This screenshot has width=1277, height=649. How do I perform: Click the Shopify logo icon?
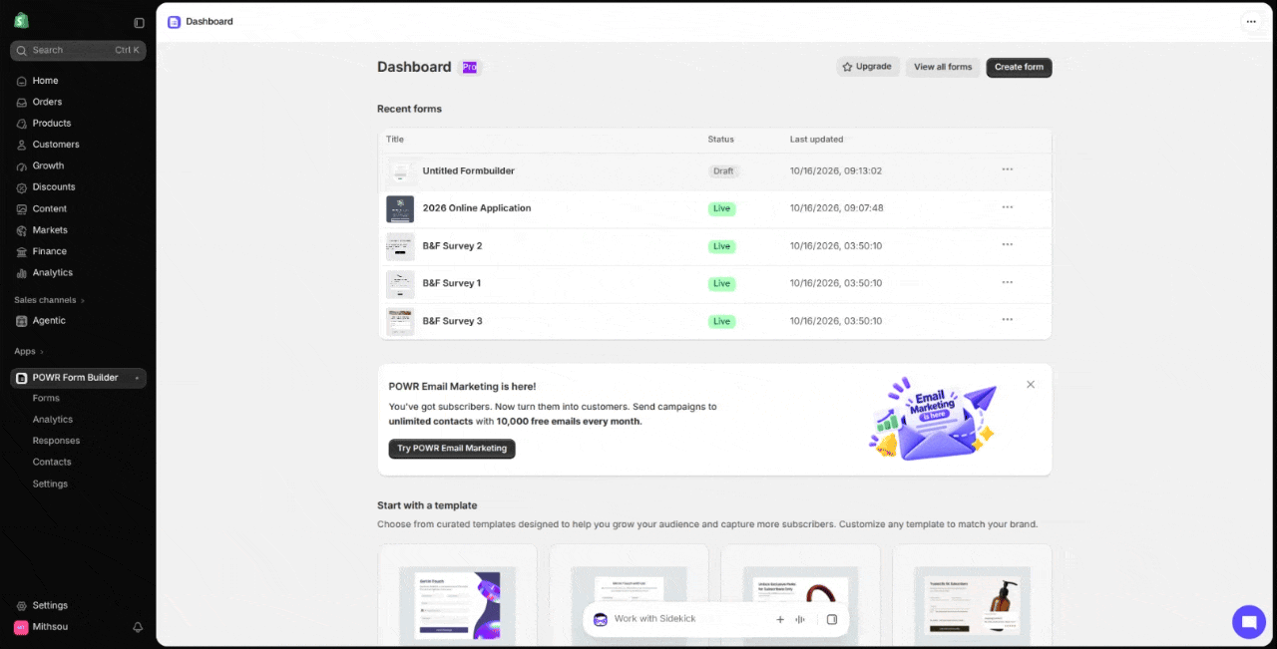tap(21, 21)
